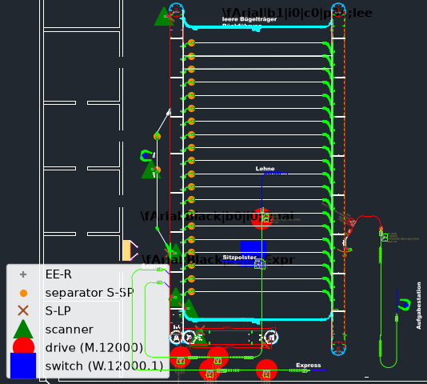This screenshot has height=384, width=427.
Task: Click the blue switch square in legend
Action: click(x=23, y=366)
